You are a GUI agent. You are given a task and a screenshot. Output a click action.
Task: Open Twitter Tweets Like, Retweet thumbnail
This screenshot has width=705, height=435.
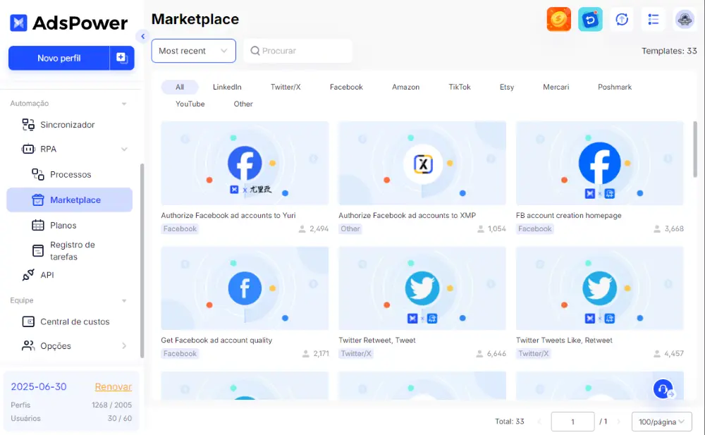(x=600, y=288)
